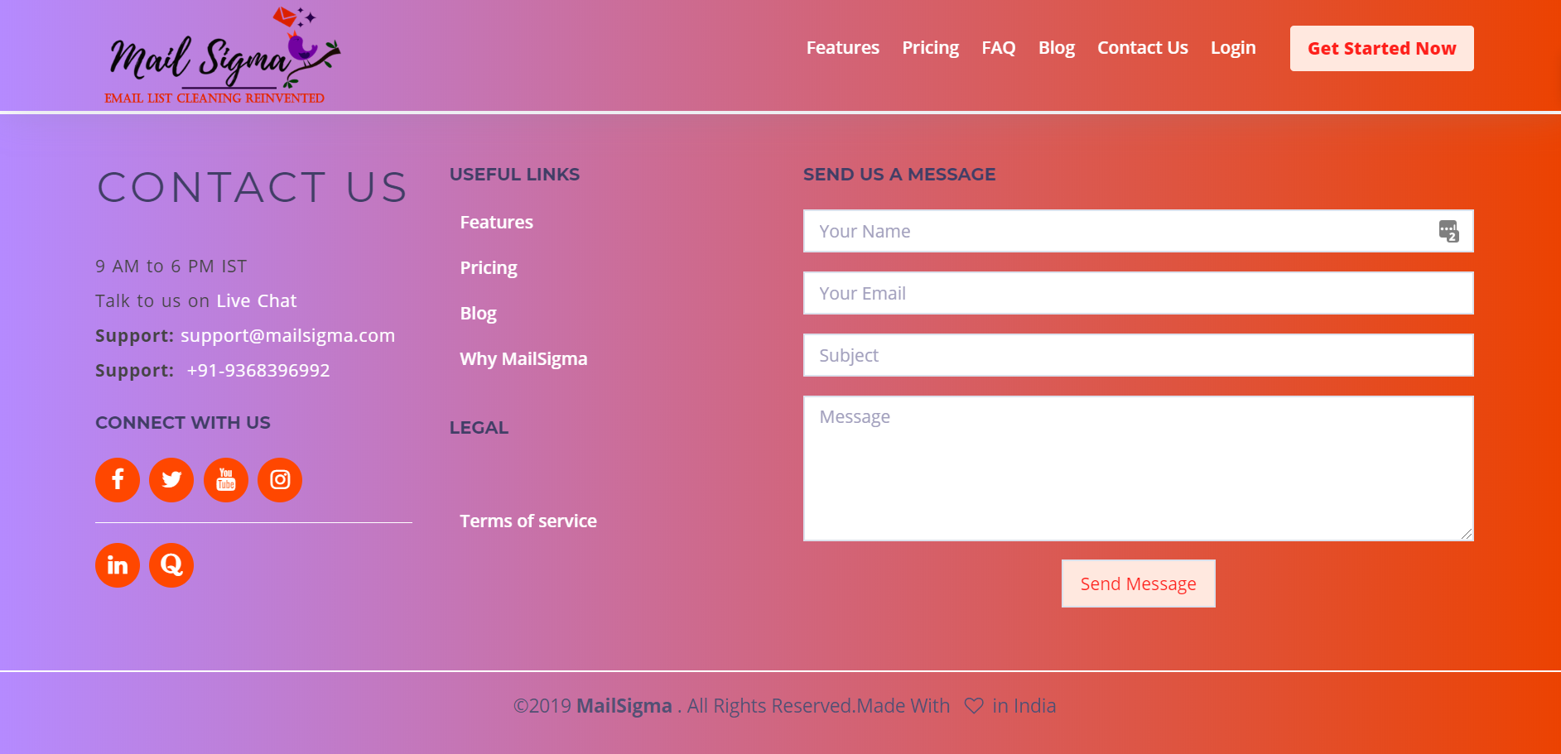Click the heart icon in the footer
1561x754 pixels.
[974, 706]
